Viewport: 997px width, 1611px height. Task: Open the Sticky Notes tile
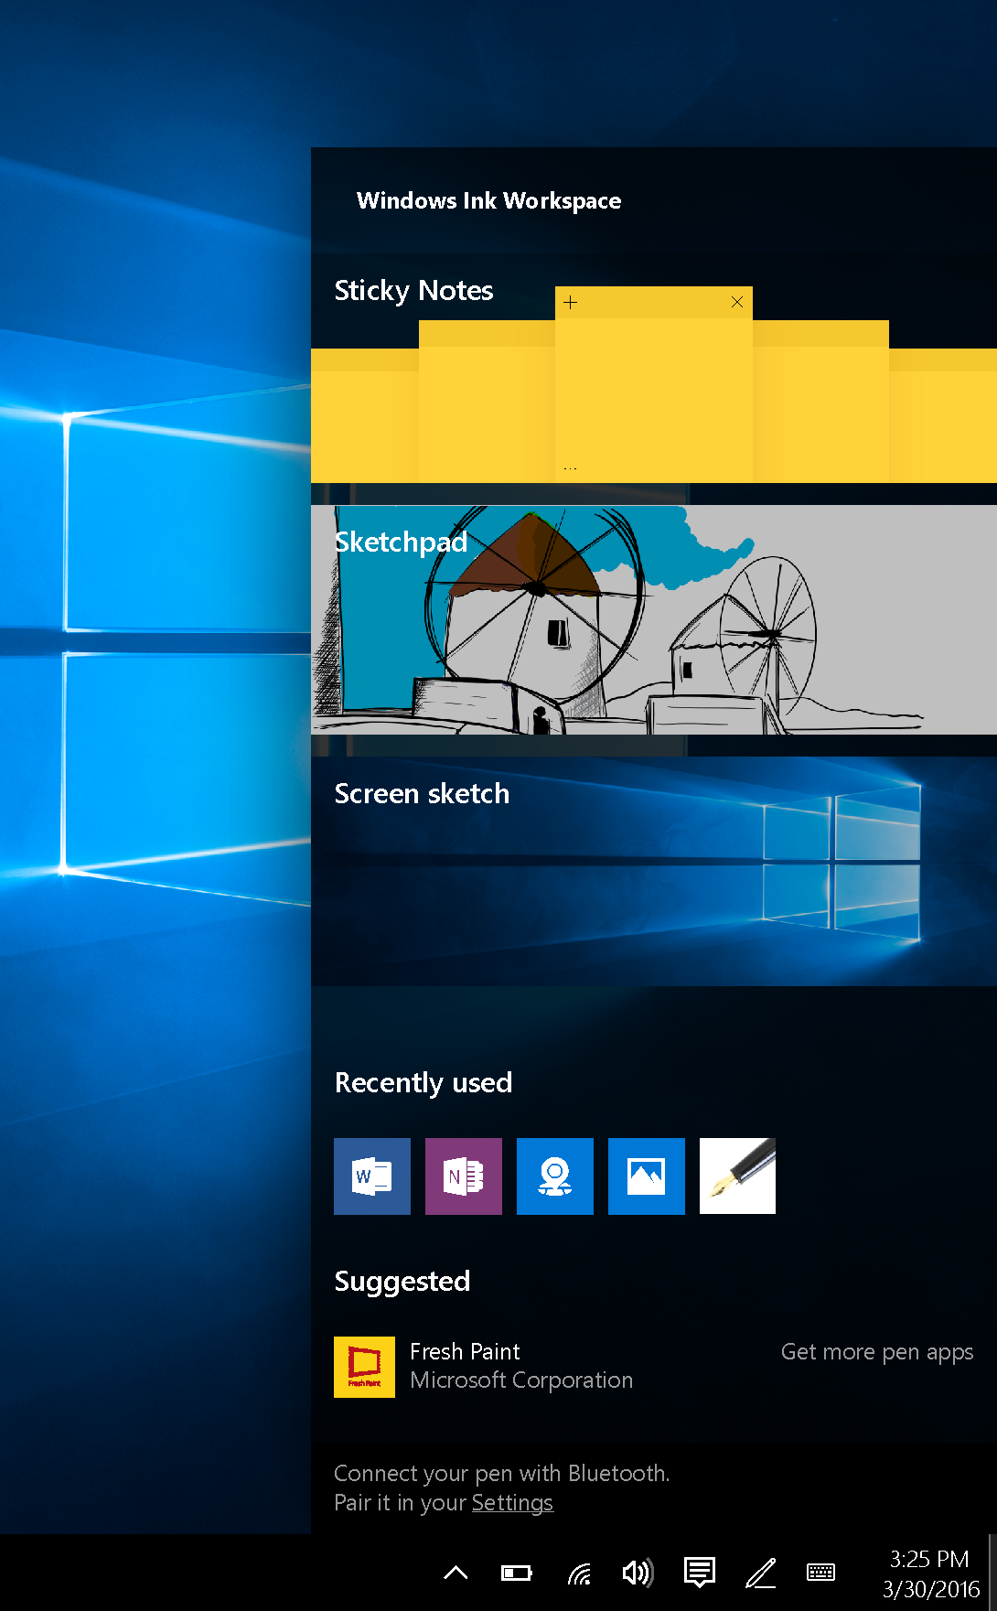coord(654,369)
